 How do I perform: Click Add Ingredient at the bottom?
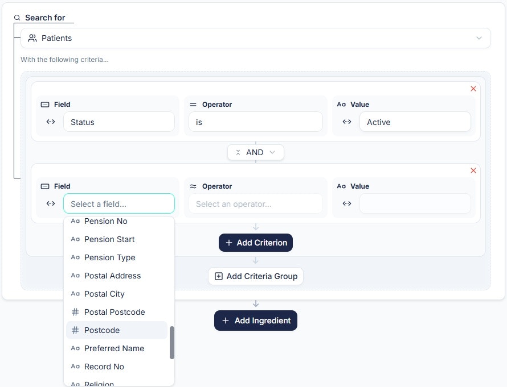click(x=255, y=320)
